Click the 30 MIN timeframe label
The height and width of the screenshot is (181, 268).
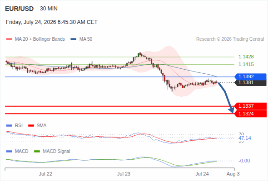(x=49, y=9)
